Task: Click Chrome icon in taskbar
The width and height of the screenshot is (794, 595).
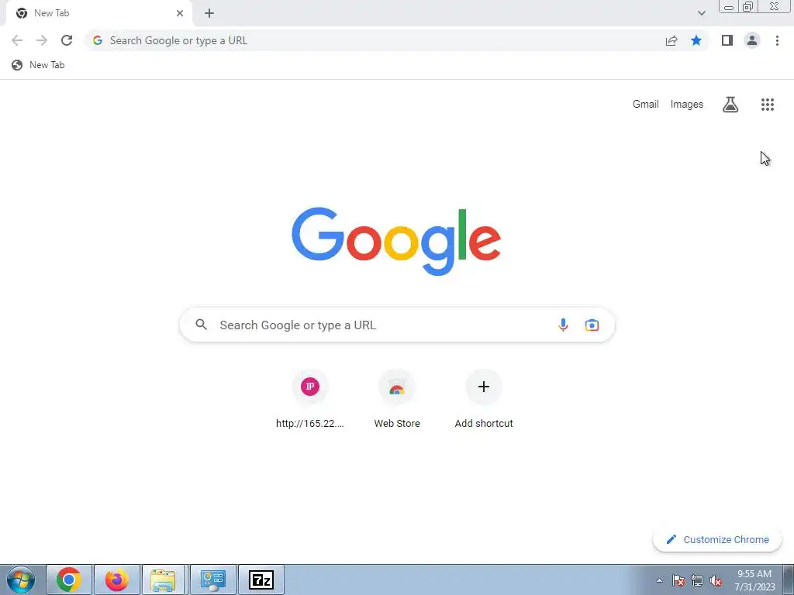Action: [x=69, y=580]
